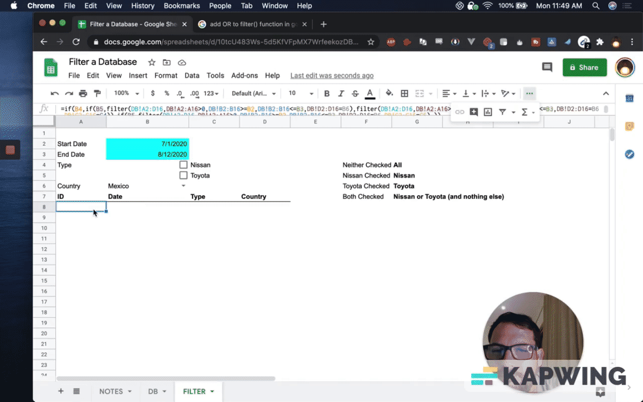Open the Sheets home icon
The image size is (643, 402).
[51, 67]
